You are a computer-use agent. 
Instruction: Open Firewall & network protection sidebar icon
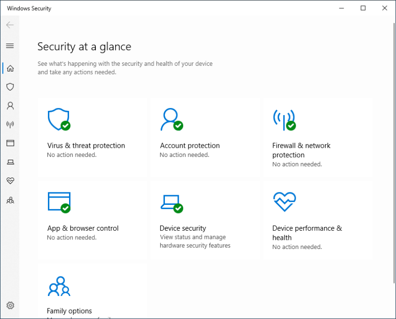tap(10, 124)
